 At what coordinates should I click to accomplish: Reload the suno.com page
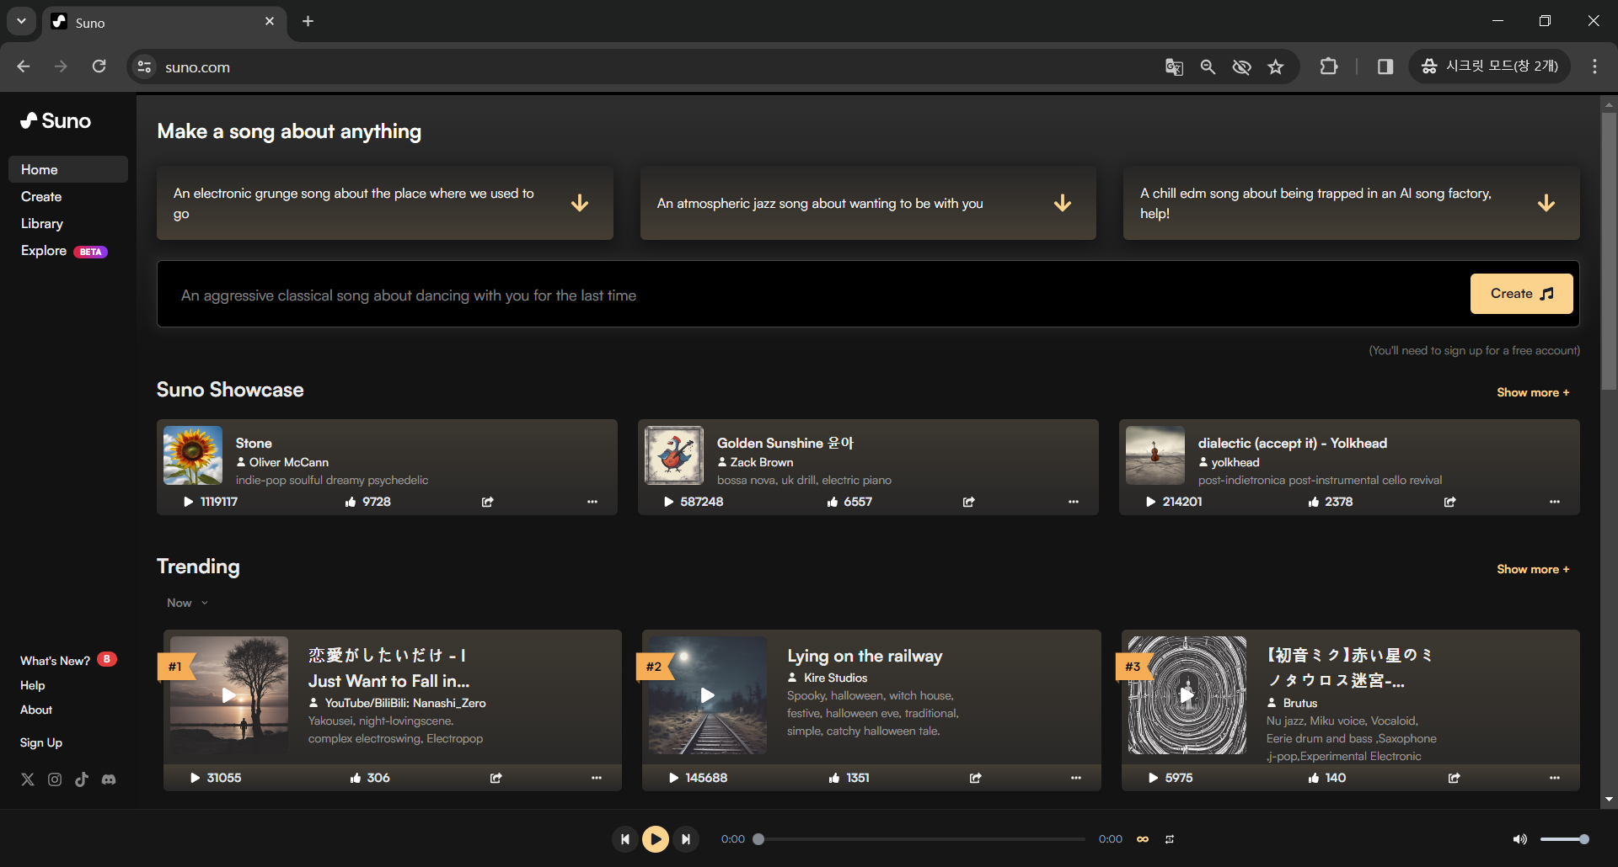click(99, 66)
